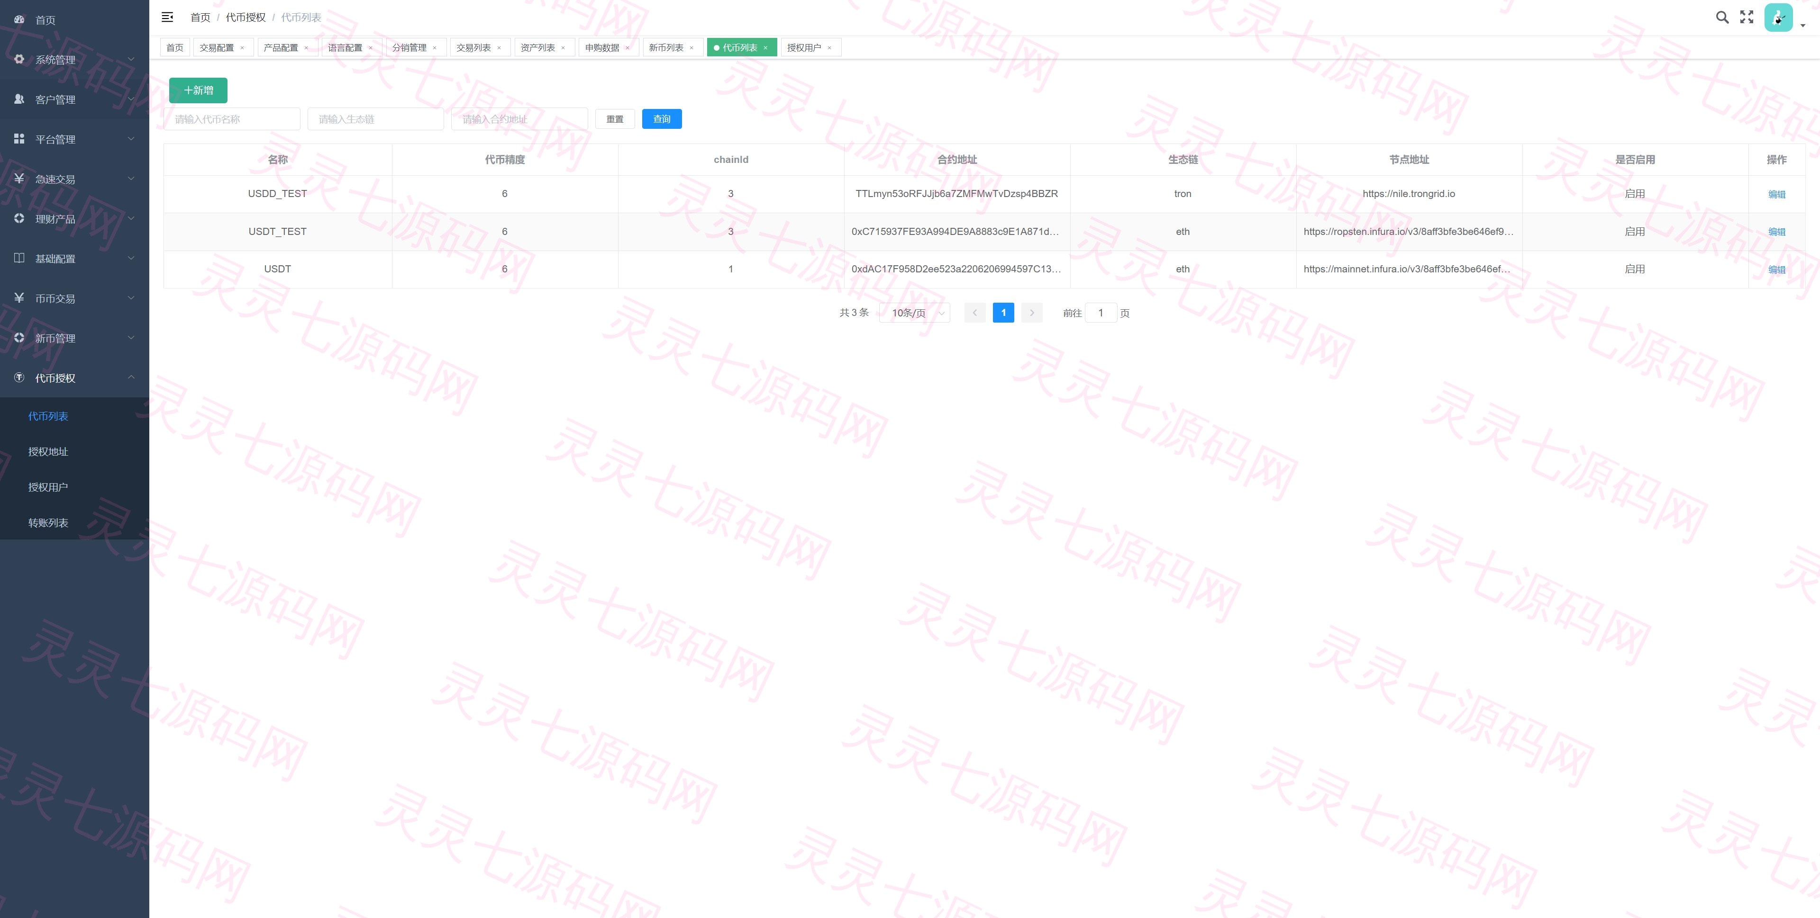Expand the 基础配置 menu chevron
Viewport: 1820px width, 918px height.
tap(131, 259)
